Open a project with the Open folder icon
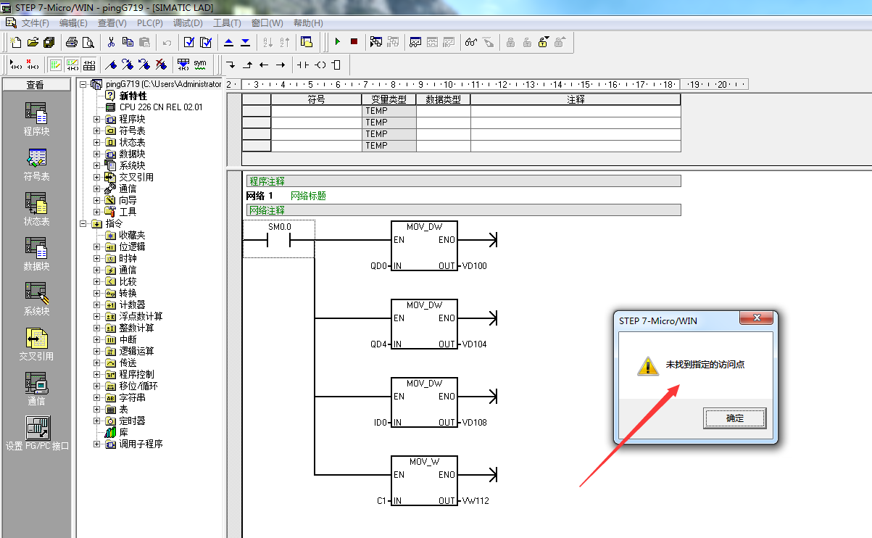 pyautogui.click(x=32, y=42)
